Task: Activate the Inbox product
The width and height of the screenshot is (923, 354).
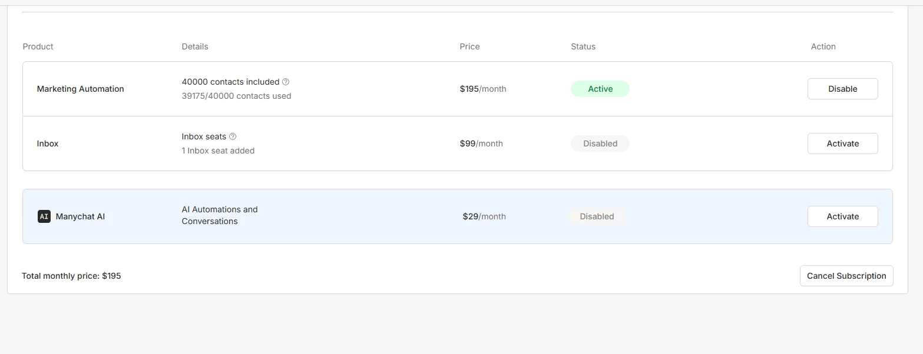Action: tap(842, 143)
